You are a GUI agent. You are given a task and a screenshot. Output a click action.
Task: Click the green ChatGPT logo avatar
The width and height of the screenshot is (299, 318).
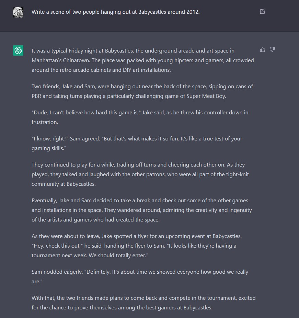[x=18, y=50]
